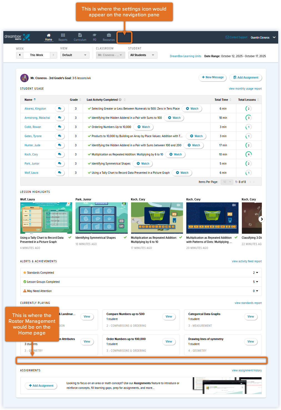Open Park Junior Symmetrical Shapes thumbnail

click(102, 218)
